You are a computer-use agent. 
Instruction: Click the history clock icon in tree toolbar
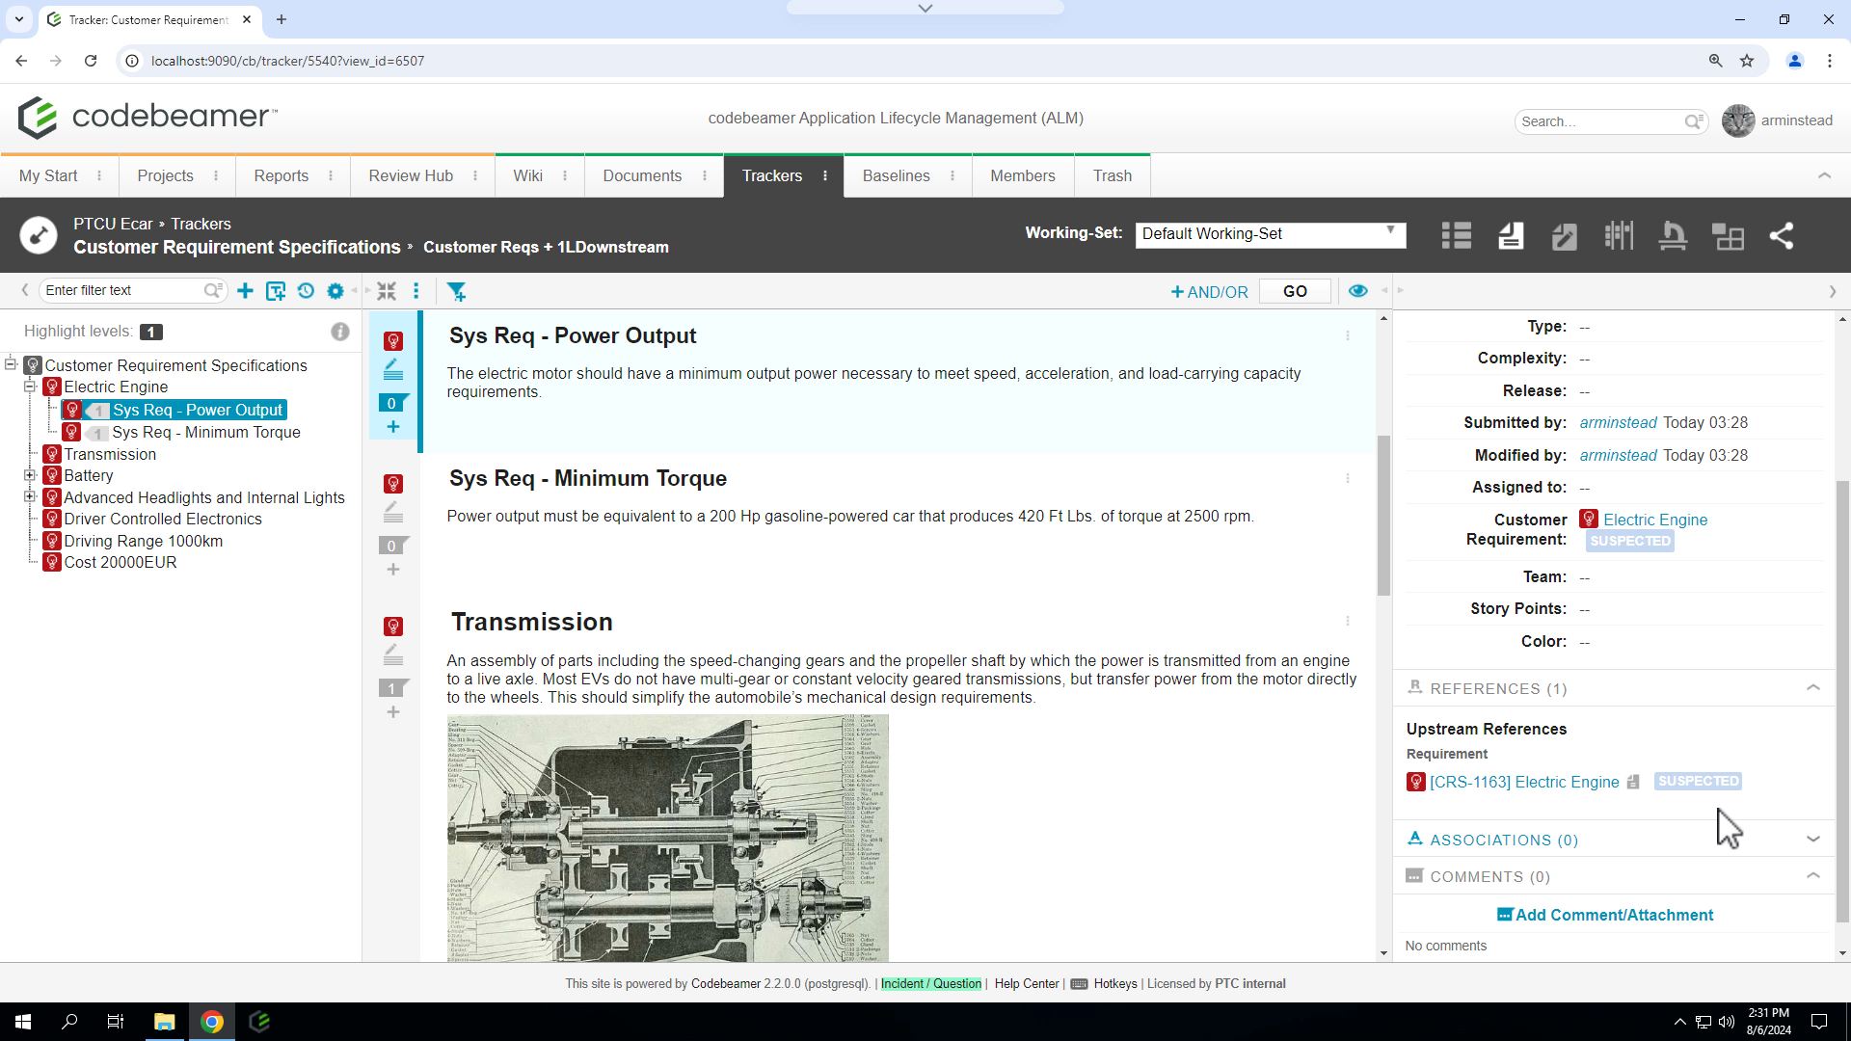pyautogui.click(x=306, y=291)
